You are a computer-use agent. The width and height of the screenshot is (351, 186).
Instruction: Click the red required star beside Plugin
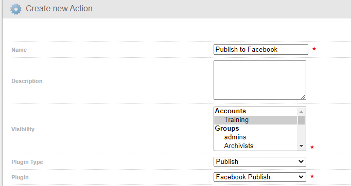point(312,176)
